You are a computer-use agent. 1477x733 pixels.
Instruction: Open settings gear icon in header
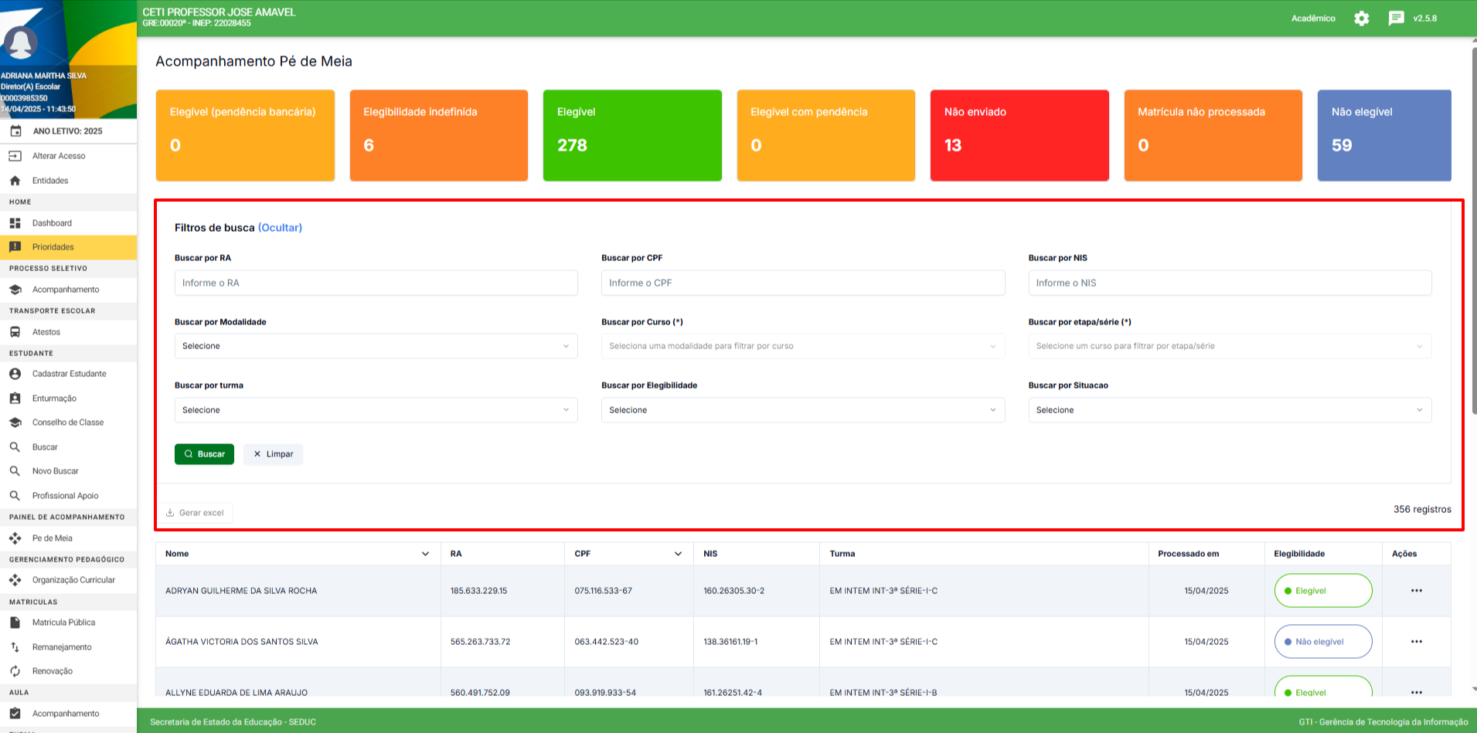1361,19
